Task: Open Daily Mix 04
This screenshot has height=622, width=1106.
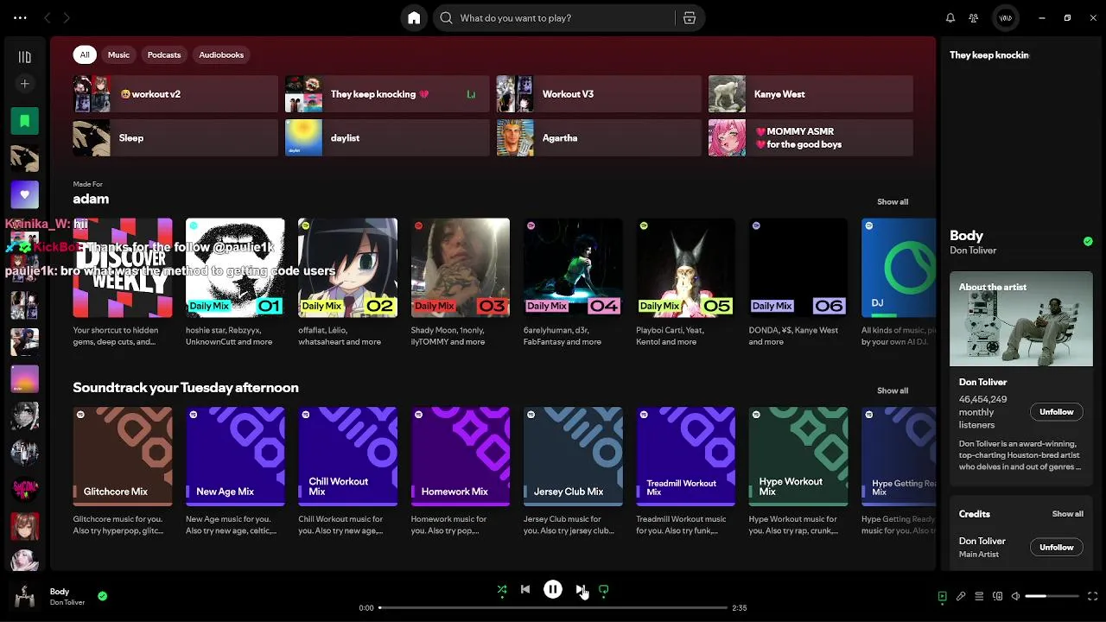Action: [573, 268]
